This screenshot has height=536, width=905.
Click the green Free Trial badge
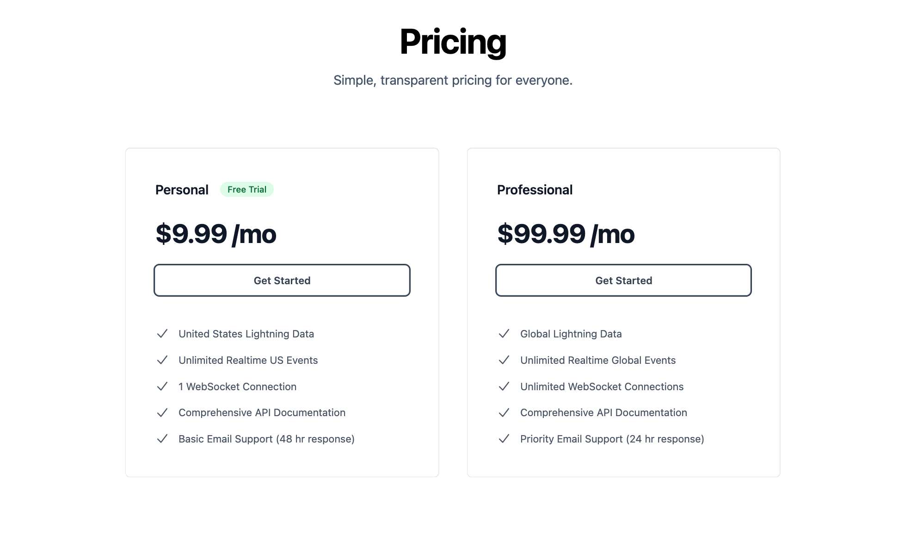(x=247, y=189)
